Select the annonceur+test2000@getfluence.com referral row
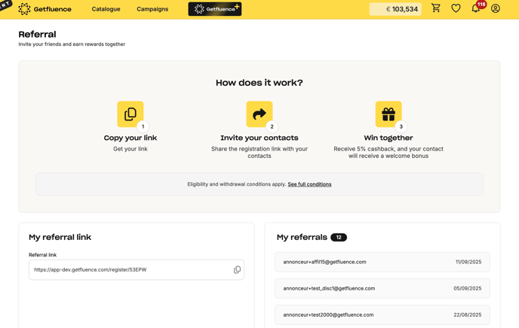The image size is (519, 328). pos(382,314)
